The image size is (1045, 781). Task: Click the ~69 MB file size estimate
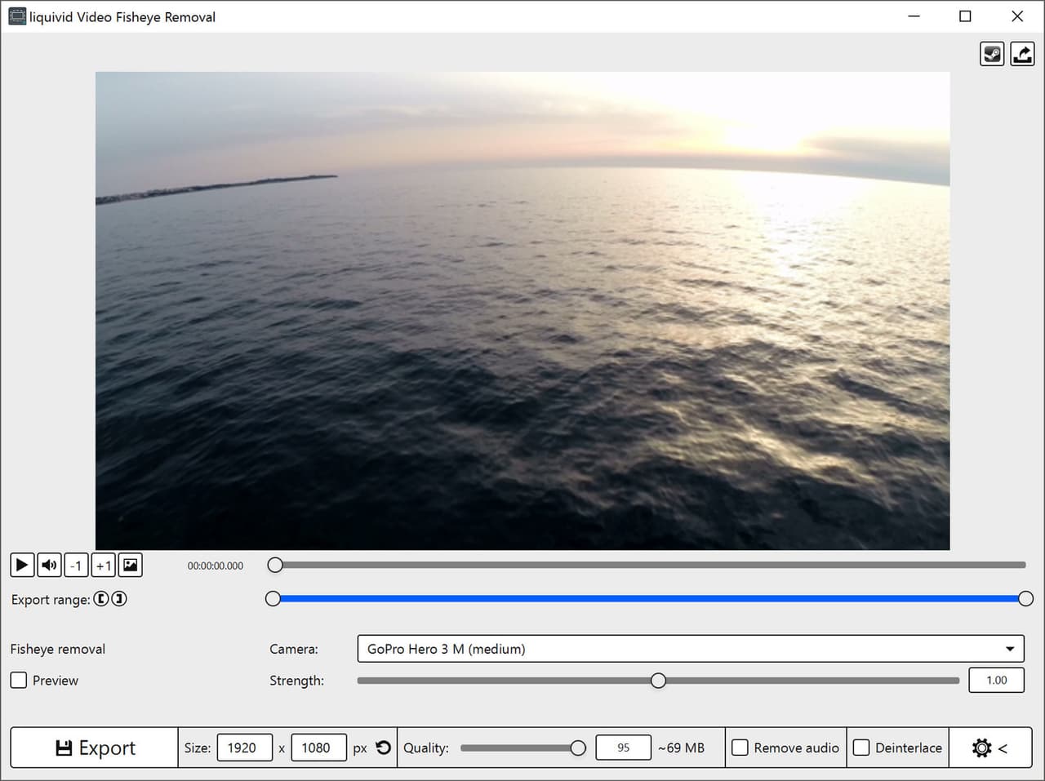point(681,748)
